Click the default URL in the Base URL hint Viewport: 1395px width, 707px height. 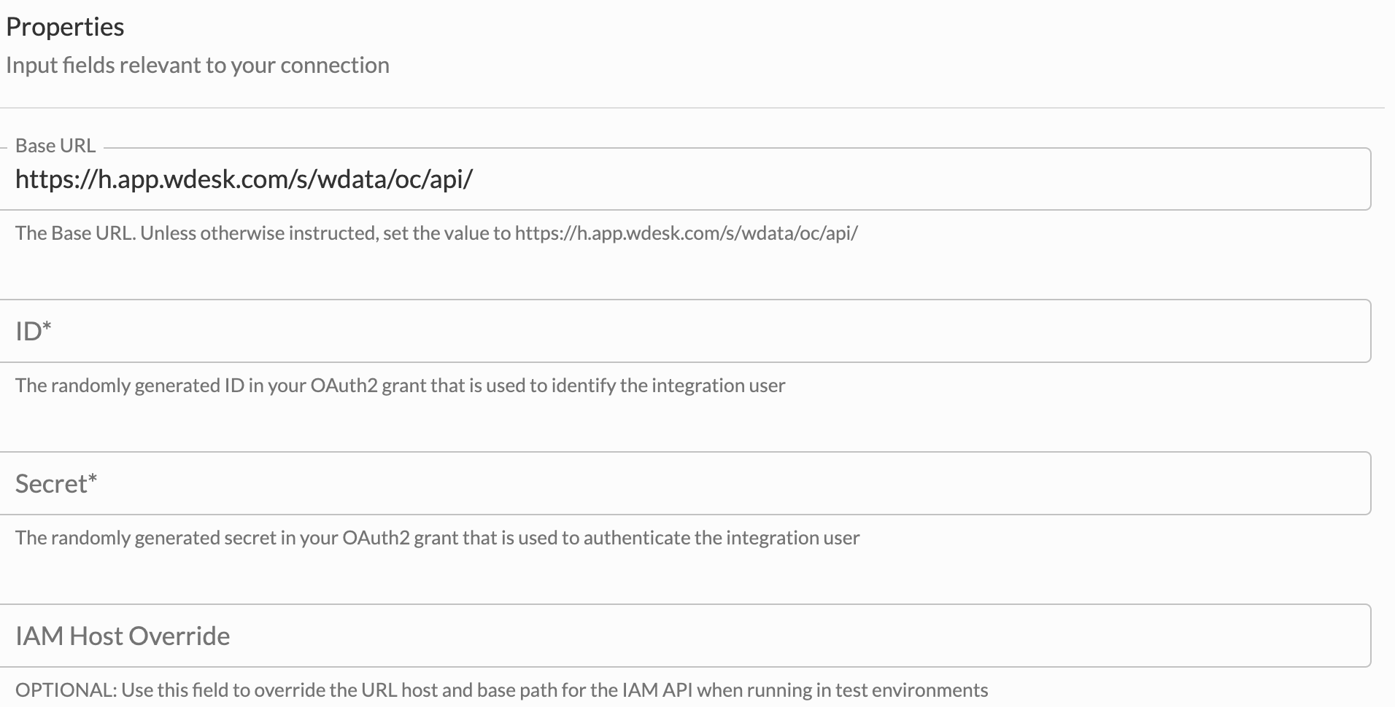coord(686,233)
